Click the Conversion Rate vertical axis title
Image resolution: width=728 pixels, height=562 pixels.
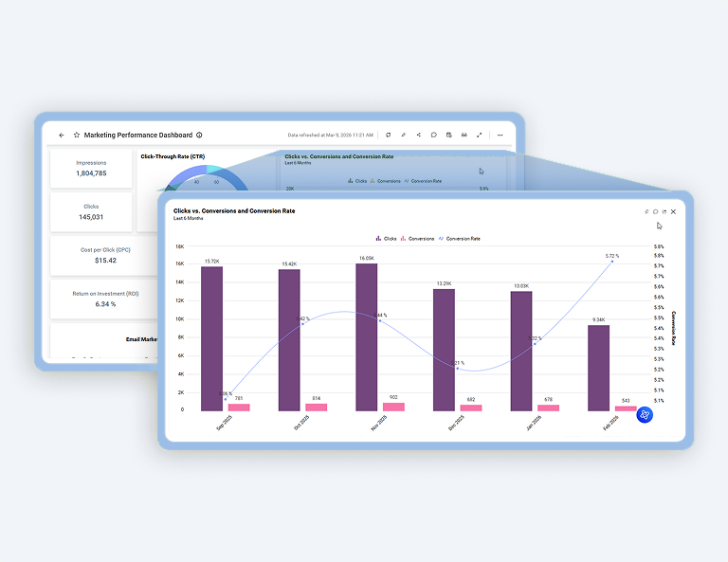pyautogui.click(x=674, y=328)
